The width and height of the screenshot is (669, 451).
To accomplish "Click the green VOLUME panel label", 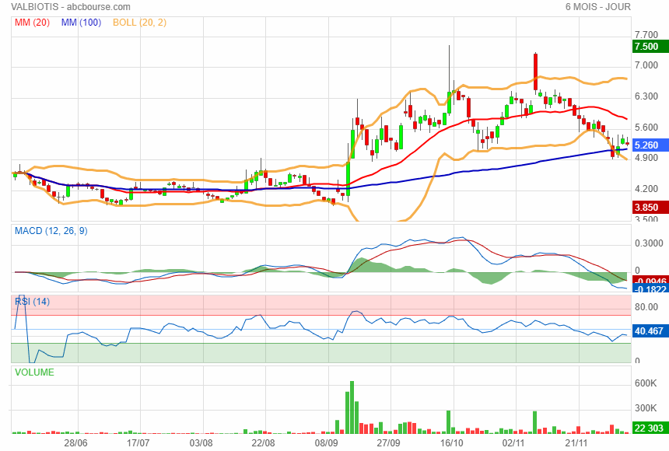I will tap(34, 372).
